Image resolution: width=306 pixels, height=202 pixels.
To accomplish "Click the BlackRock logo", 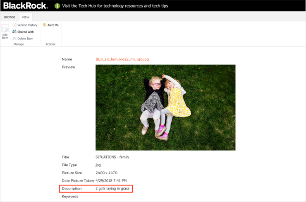I will tap(25, 6).
